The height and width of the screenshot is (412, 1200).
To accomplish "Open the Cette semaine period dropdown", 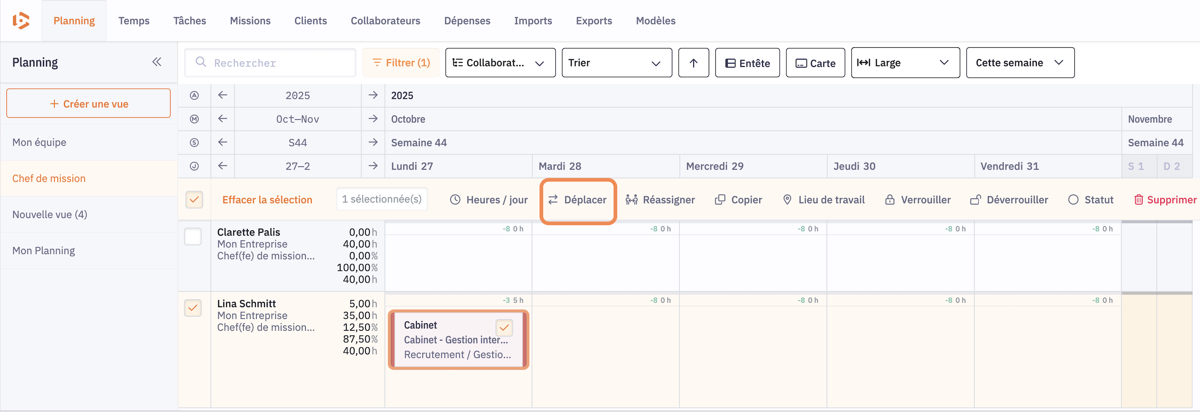I will pos(1020,63).
